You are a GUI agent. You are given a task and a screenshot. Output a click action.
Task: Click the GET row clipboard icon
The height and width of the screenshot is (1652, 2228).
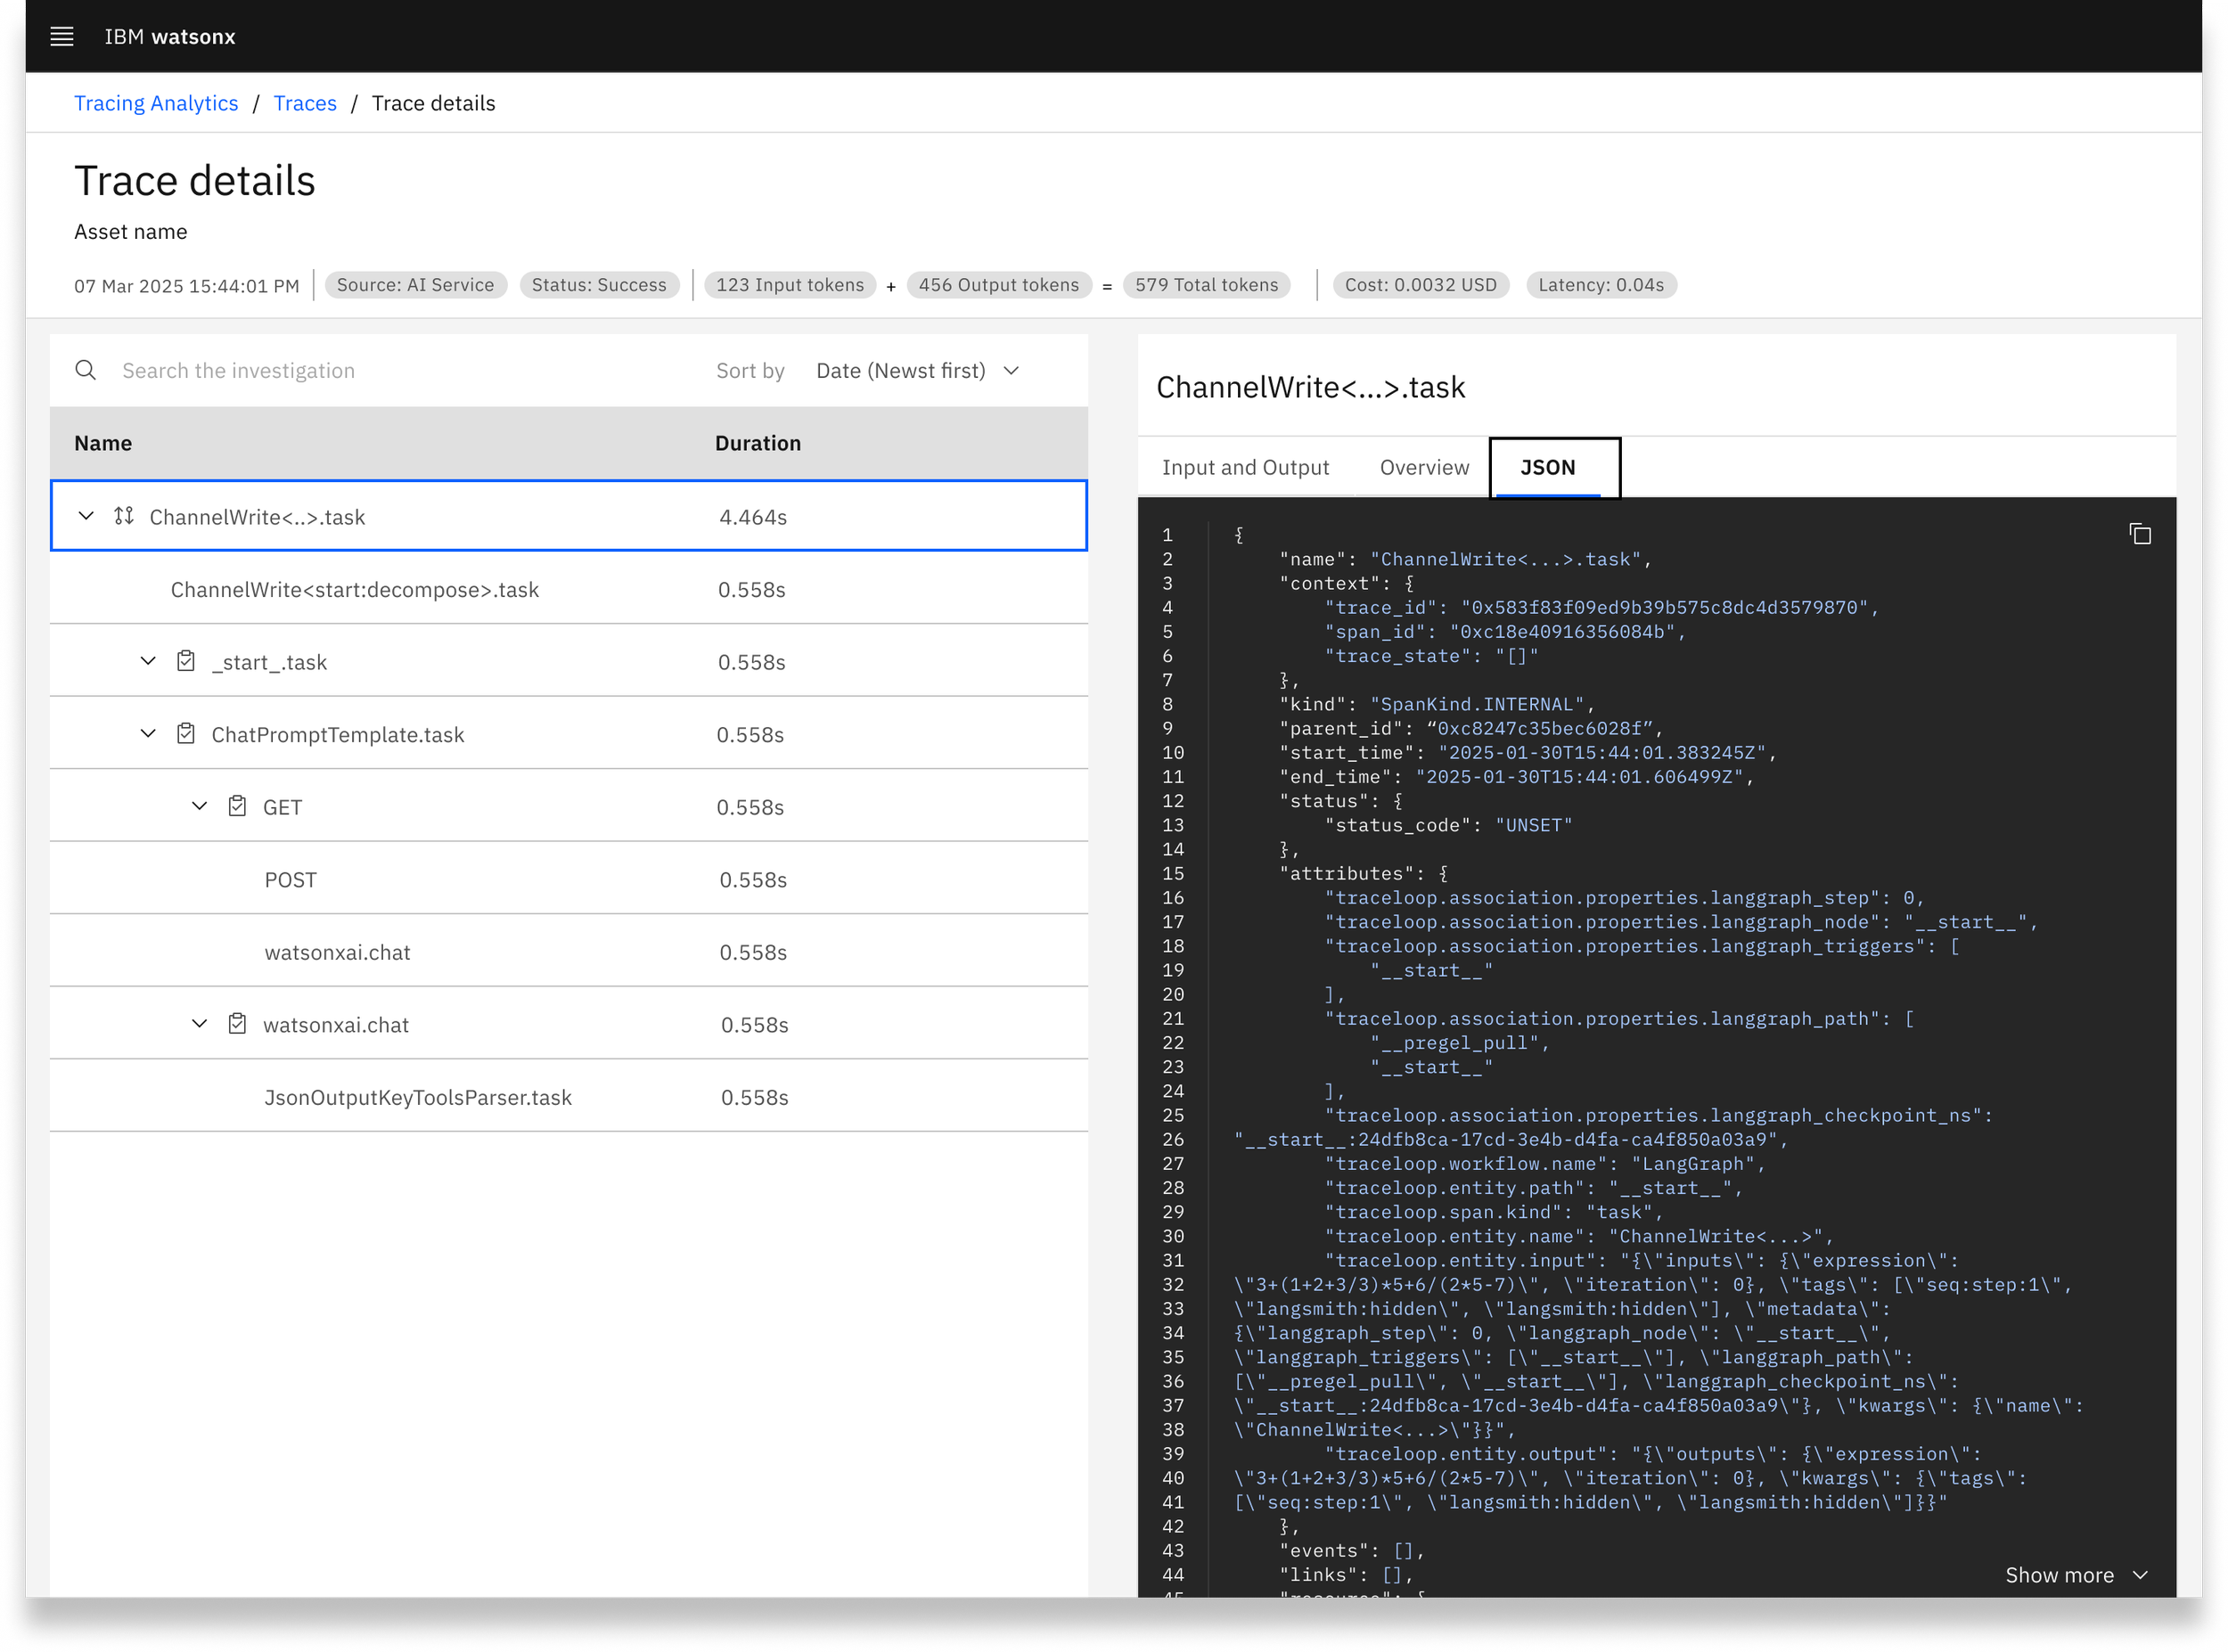(237, 806)
